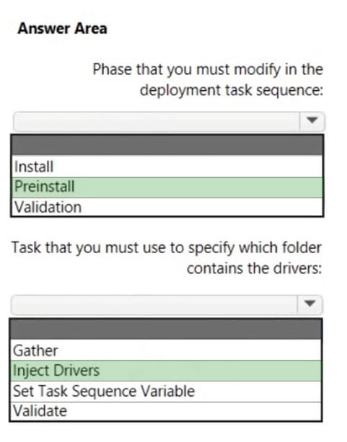Click the green highlighted Inject Drivers row
This screenshot has width=347, height=442.
click(x=166, y=371)
